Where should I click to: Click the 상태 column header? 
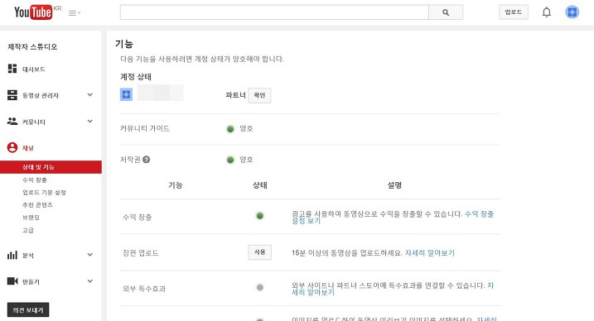pos(260,185)
